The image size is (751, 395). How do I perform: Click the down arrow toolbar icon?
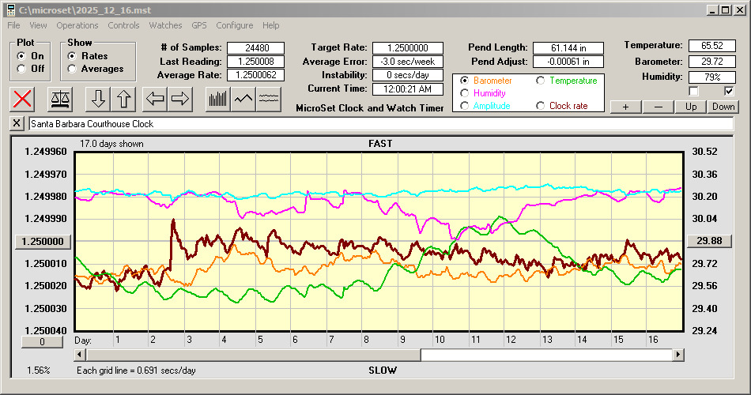tap(98, 99)
